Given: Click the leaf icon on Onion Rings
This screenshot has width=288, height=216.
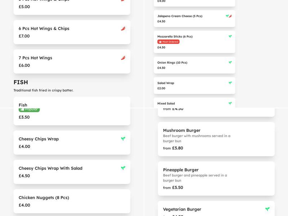Looking at the screenshot, I should coord(231,62).
